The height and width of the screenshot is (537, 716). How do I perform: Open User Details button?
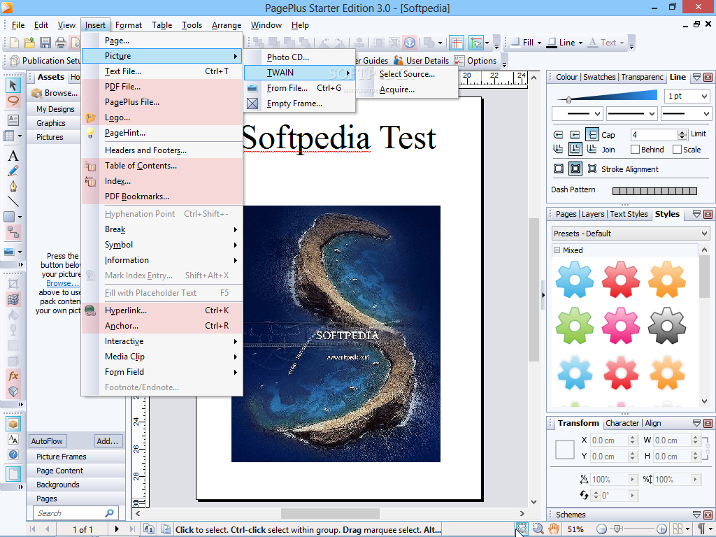click(x=422, y=61)
